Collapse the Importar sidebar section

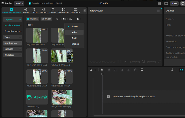click(13, 19)
